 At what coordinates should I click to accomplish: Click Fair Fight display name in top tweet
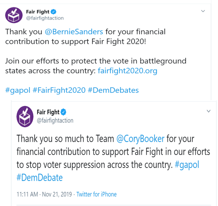[38, 12]
